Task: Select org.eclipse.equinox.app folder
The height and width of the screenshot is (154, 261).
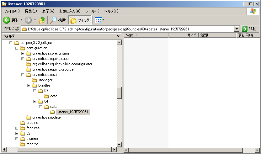Action: pyautogui.click(x=51, y=59)
